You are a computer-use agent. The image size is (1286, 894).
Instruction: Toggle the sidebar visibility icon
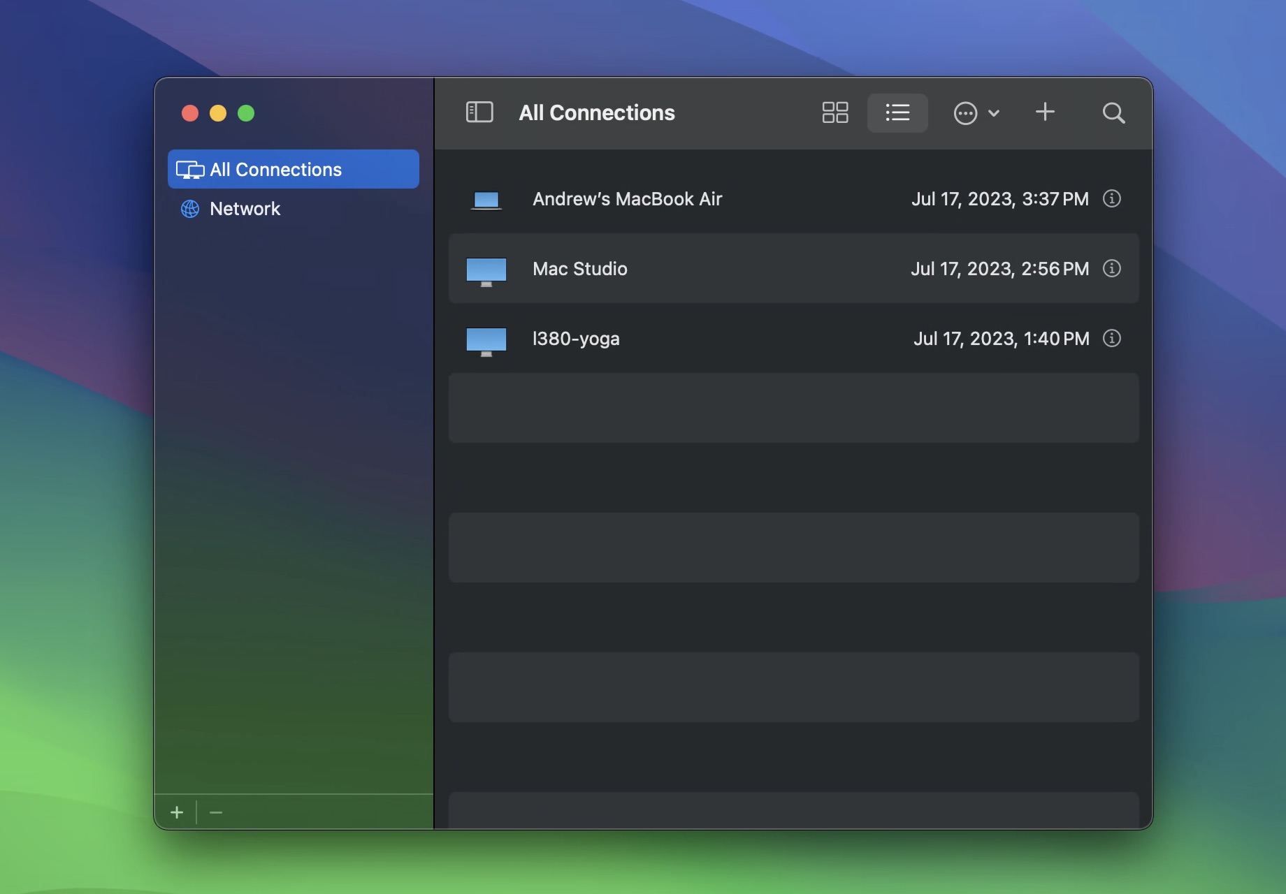point(479,112)
